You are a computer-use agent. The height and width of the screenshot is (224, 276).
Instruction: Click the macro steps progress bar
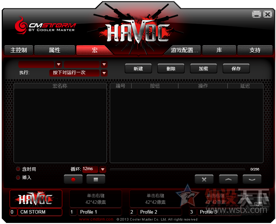click(x=177, y=169)
